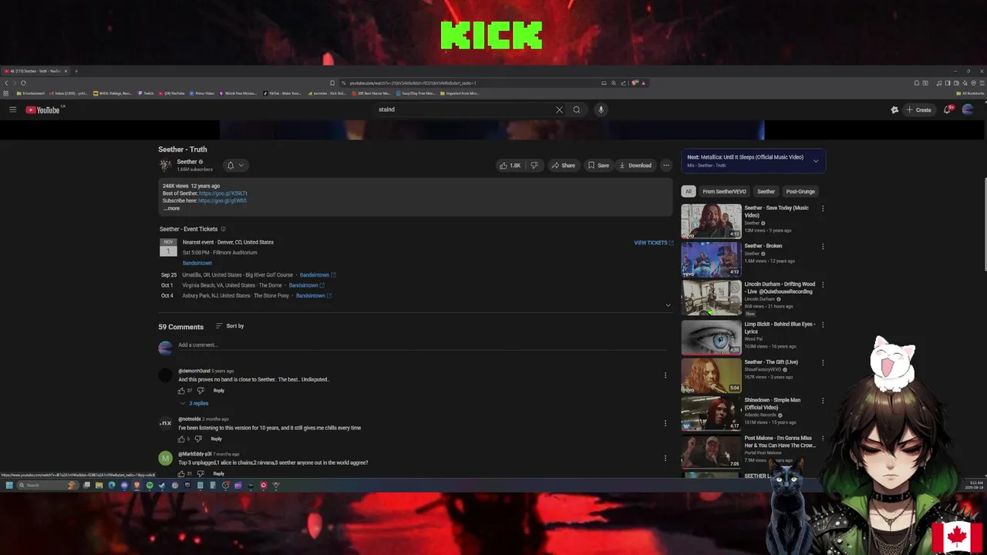Clear the search box with the X
Viewport: 987px width, 555px height.
point(559,109)
